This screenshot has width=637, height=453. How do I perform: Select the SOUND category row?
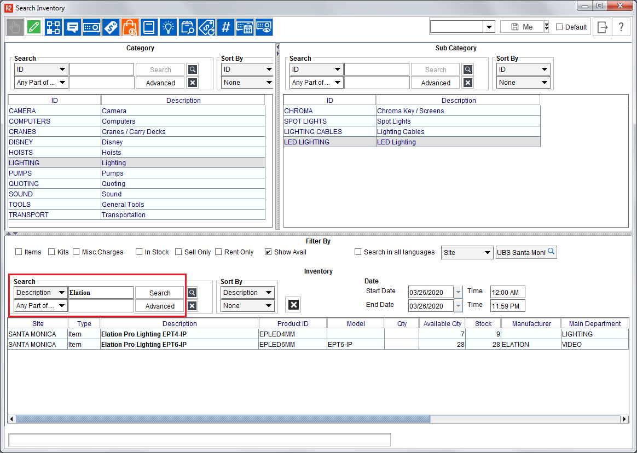21,194
